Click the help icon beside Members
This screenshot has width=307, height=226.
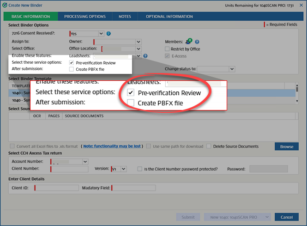coord(197,42)
